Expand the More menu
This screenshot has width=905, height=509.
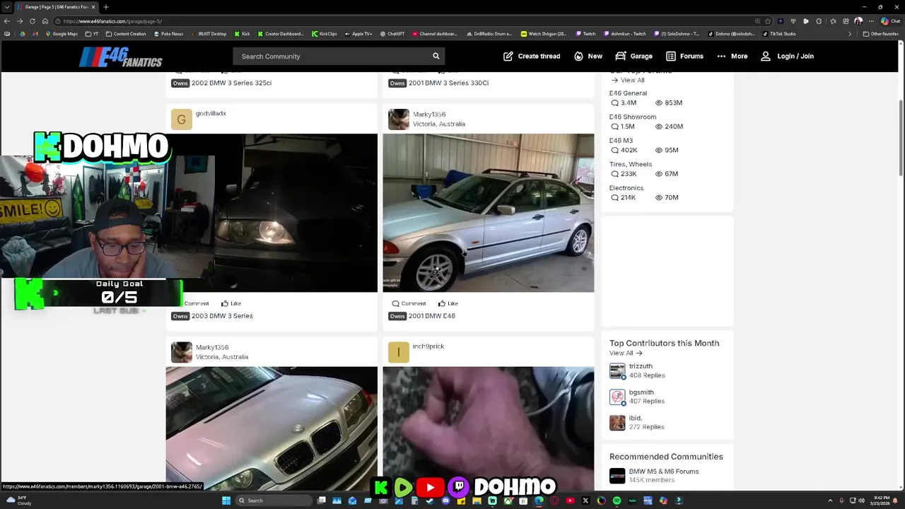[x=732, y=56]
